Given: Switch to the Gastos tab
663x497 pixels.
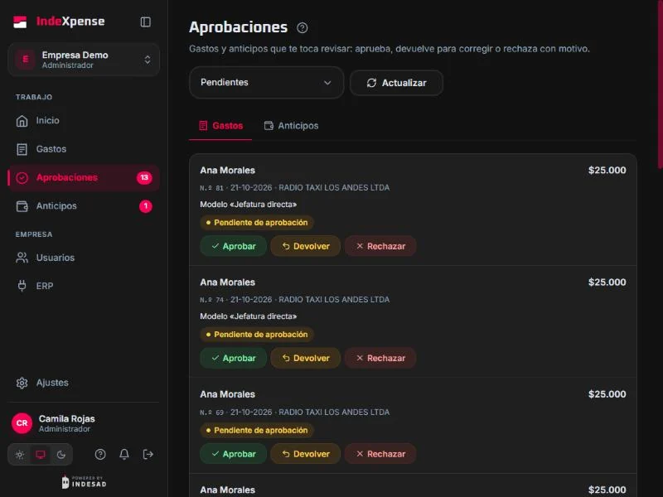Looking at the screenshot, I should coord(220,126).
